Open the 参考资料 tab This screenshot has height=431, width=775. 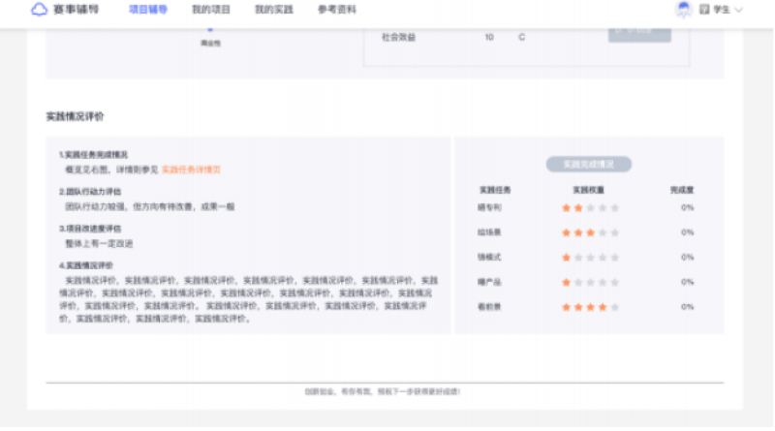pos(336,10)
